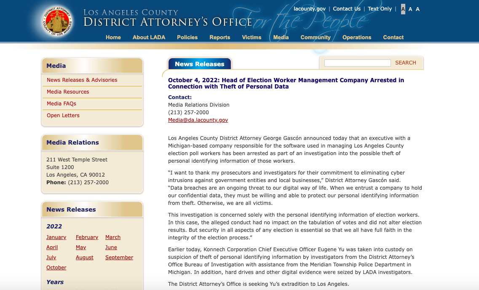The width and height of the screenshot is (479, 290).
Task: View September 2022 news releases
Action: point(119,258)
